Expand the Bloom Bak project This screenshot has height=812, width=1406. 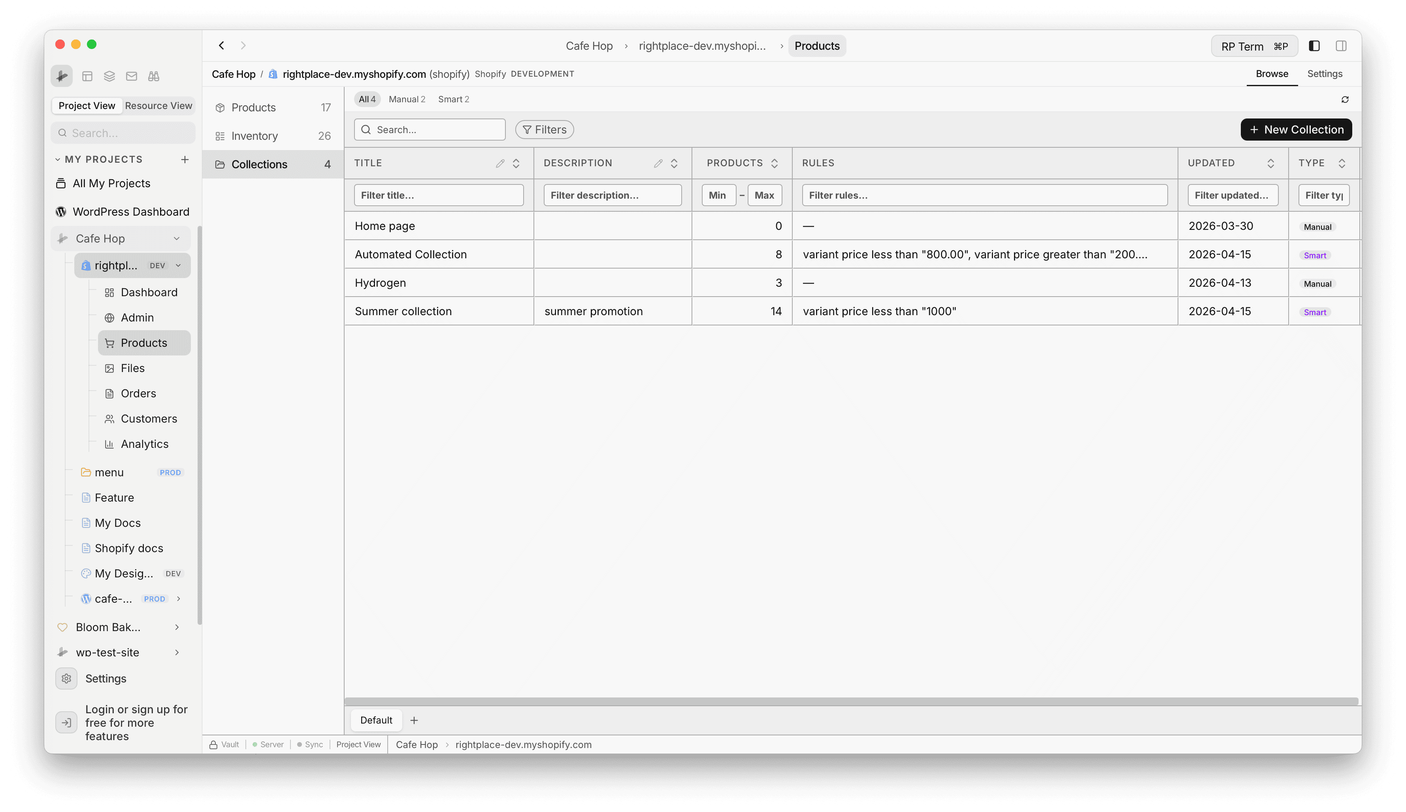[177, 627]
